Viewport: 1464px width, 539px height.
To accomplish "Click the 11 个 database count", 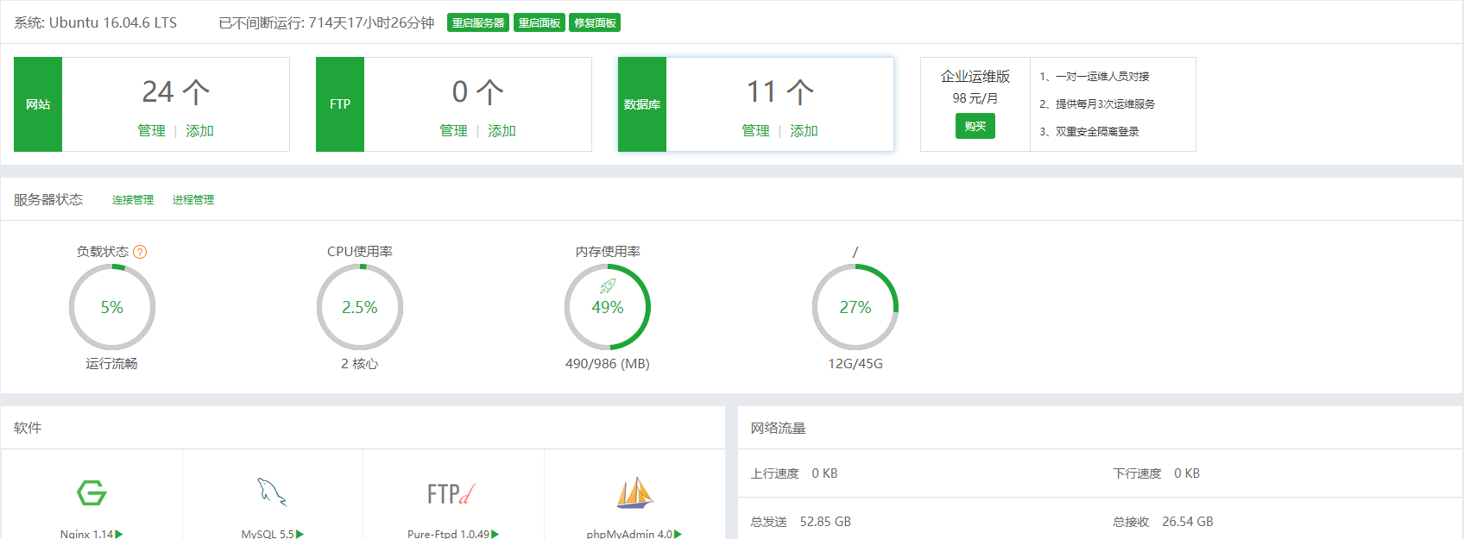I will tap(780, 91).
